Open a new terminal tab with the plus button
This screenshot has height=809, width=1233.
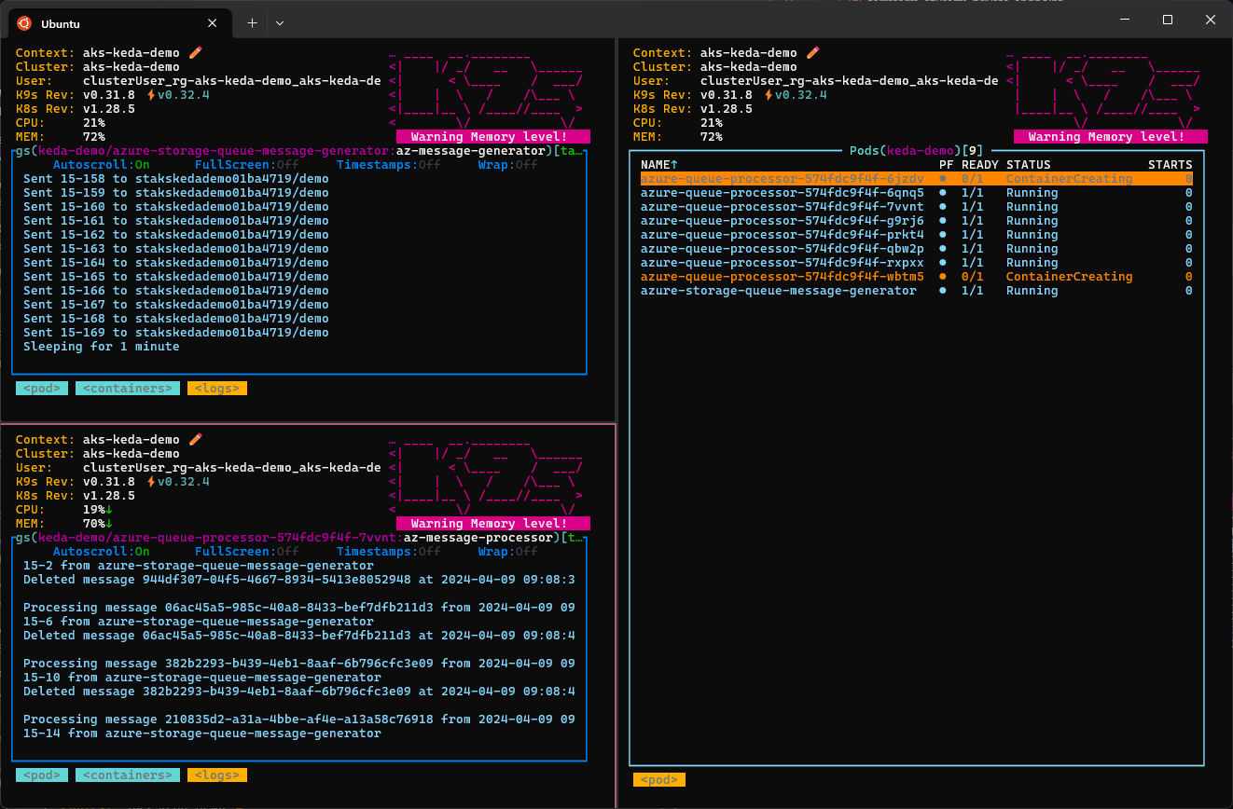252,23
